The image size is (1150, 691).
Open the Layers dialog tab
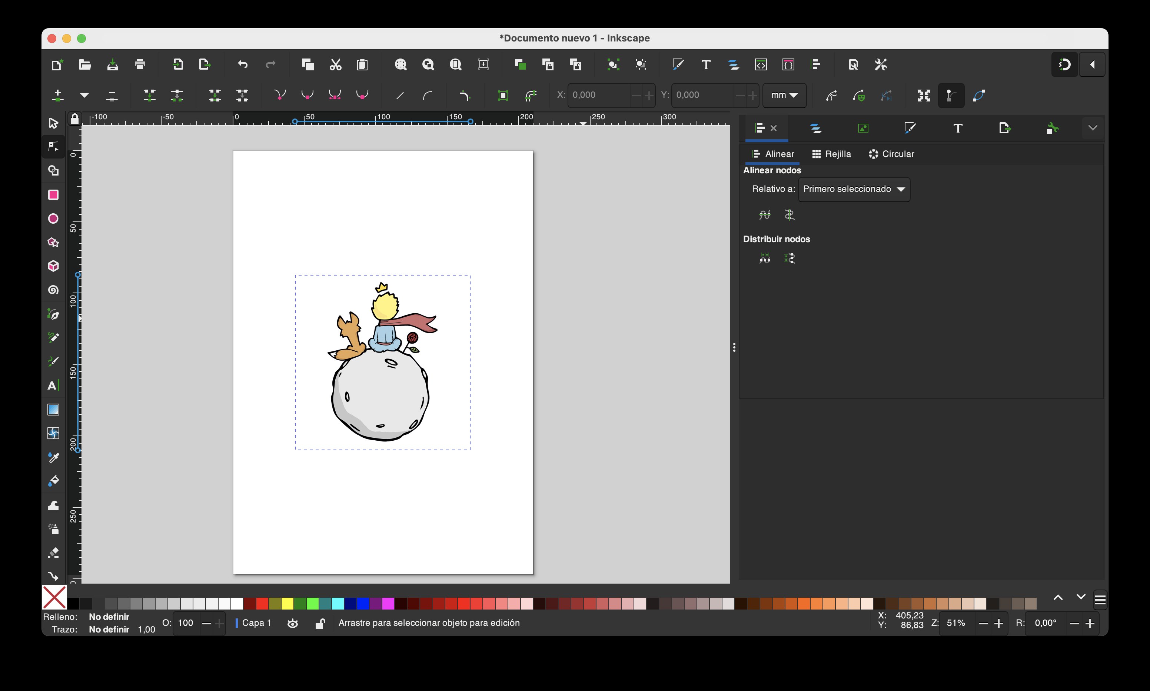tap(815, 128)
